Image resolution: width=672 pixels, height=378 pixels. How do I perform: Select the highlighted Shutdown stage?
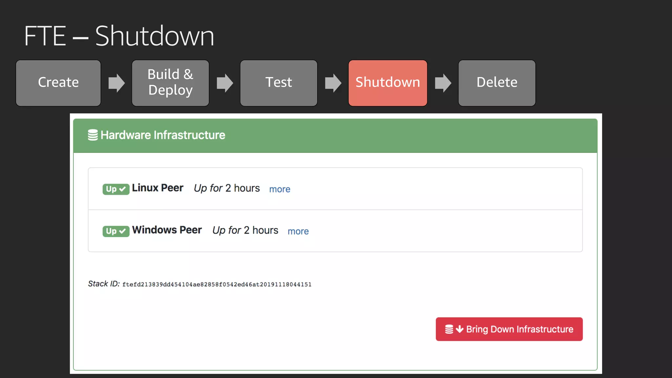[x=388, y=83]
